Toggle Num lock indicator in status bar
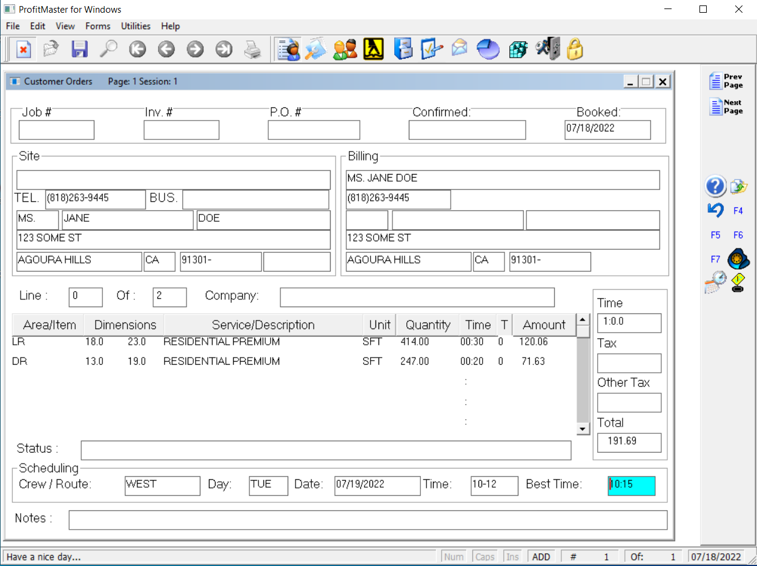This screenshot has height=566, width=757. point(453,556)
